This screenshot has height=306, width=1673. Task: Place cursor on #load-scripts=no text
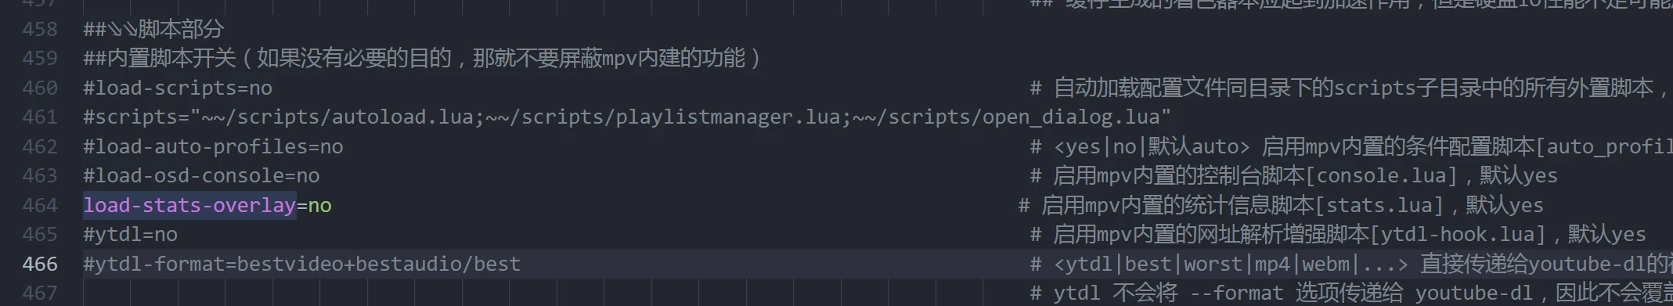[x=178, y=88]
